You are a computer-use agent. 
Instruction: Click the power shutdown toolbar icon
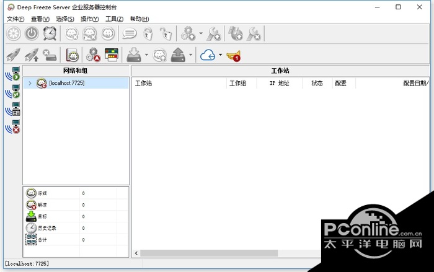(x=32, y=33)
